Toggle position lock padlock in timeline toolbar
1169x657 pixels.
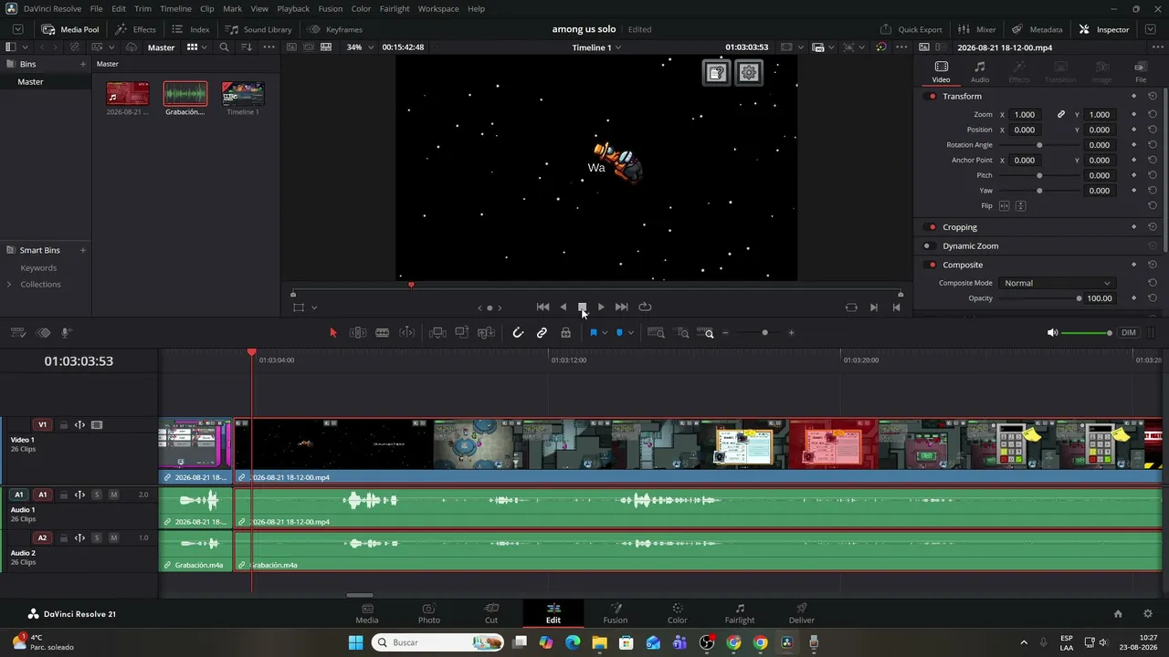coord(566,333)
